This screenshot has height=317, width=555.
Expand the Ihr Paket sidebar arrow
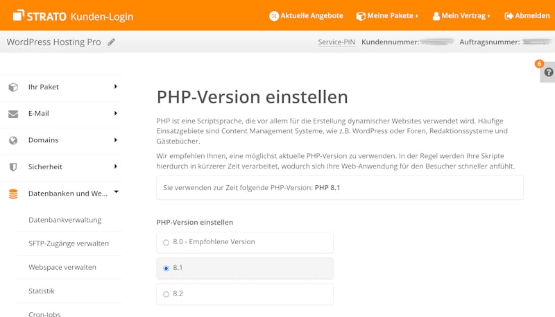pos(115,87)
